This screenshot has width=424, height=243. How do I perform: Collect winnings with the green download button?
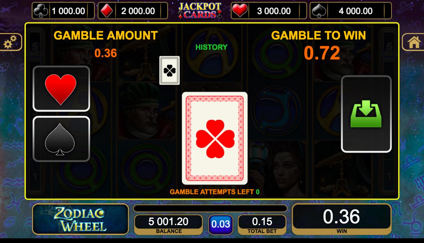(x=366, y=114)
